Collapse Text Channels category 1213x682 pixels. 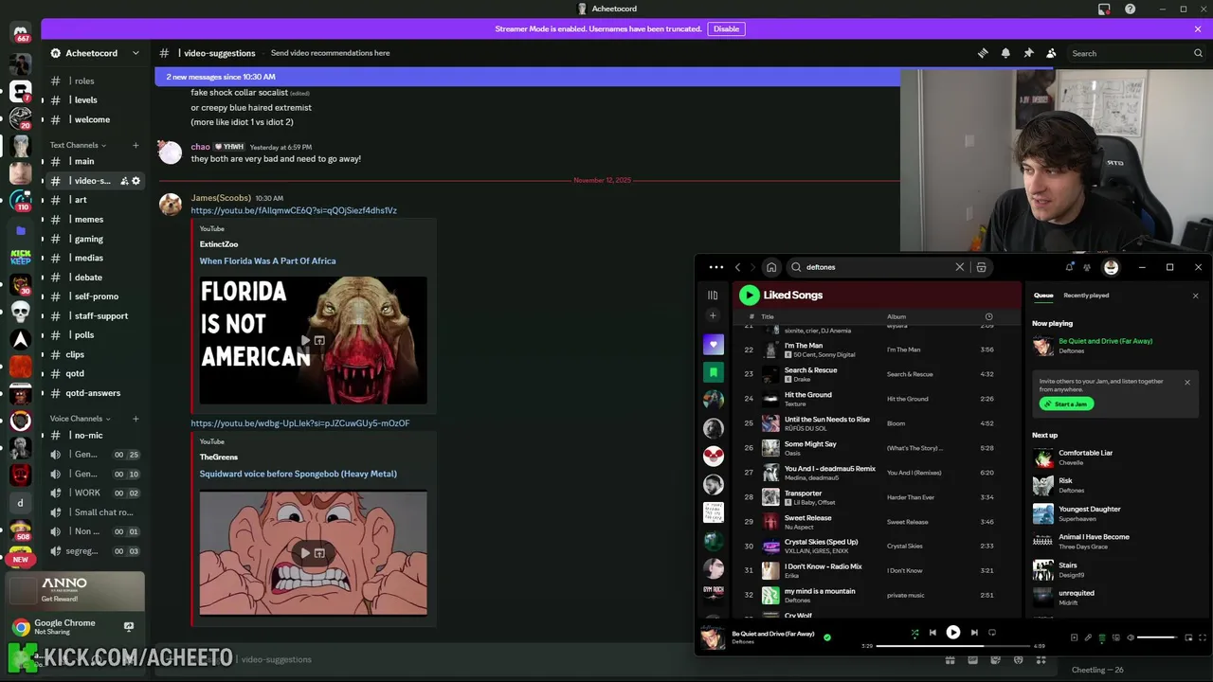point(78,145)
